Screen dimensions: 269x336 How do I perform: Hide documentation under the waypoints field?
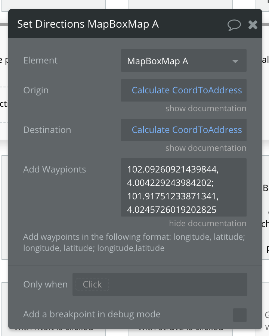click(207, 224)
